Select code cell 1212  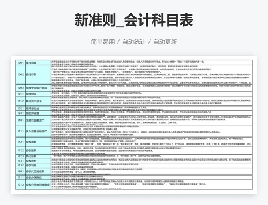[20, 185]
